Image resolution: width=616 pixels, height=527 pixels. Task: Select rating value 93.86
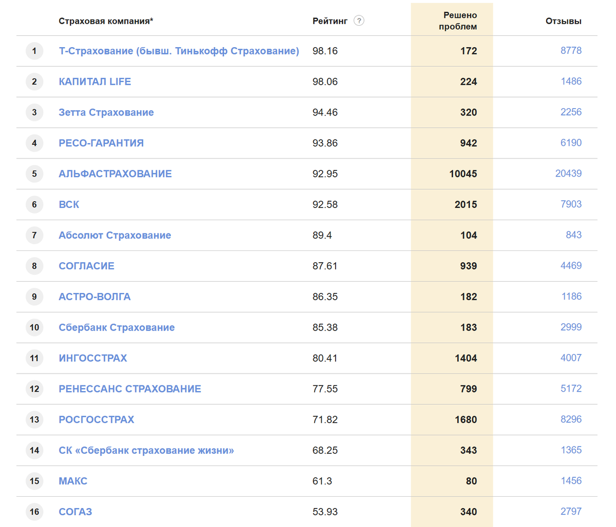(325, 143)
